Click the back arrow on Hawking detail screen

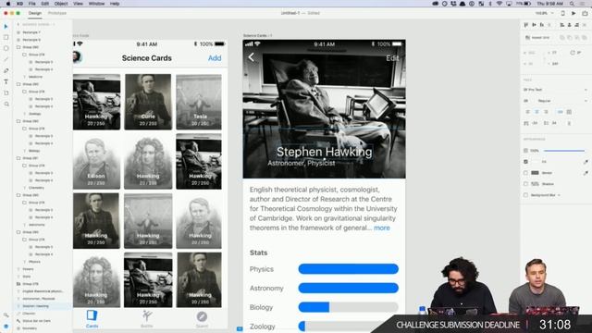click(x=252, y=57)
